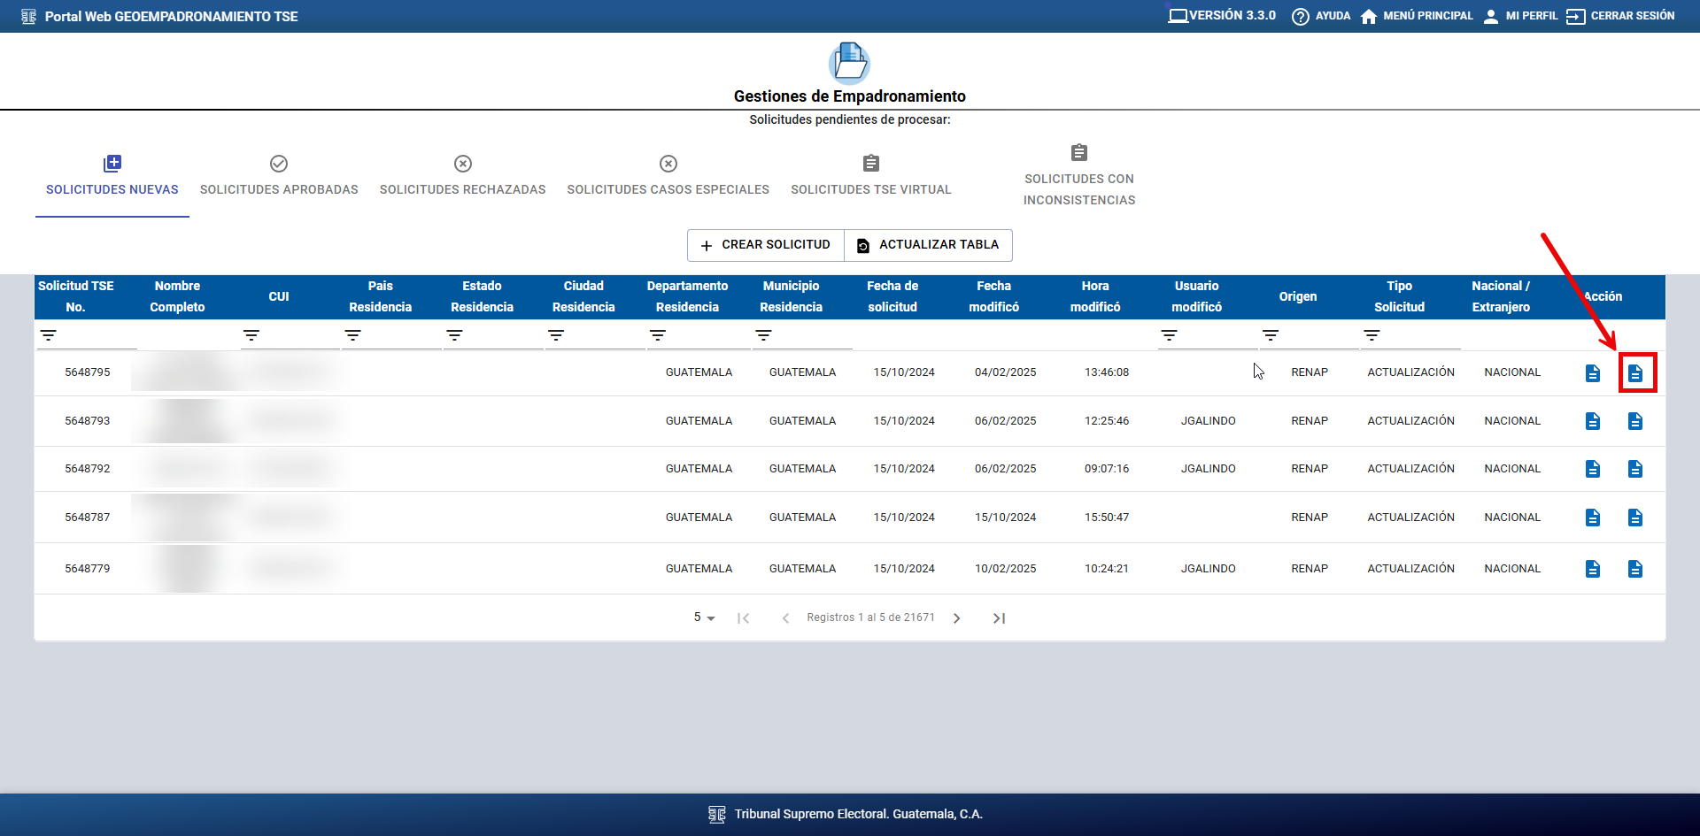Click the Actualizar Tabla button

point(928,245)
